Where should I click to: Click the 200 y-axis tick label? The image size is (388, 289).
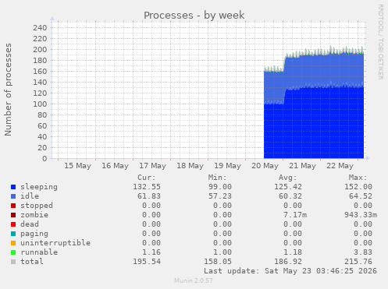click(x=40, y=50)
